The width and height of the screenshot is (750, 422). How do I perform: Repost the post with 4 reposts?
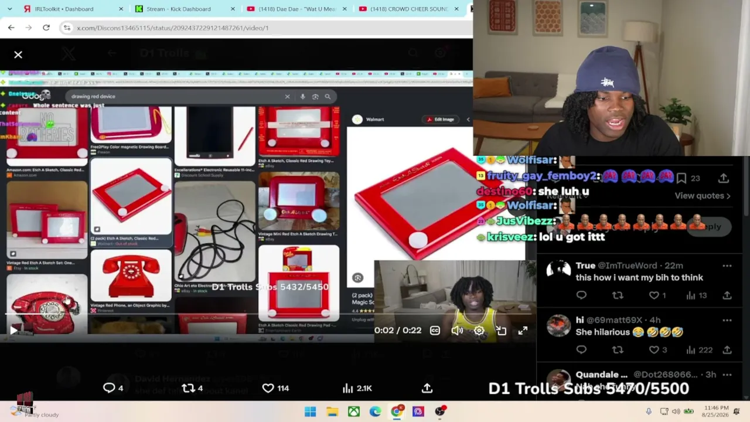tap(192, 388)
